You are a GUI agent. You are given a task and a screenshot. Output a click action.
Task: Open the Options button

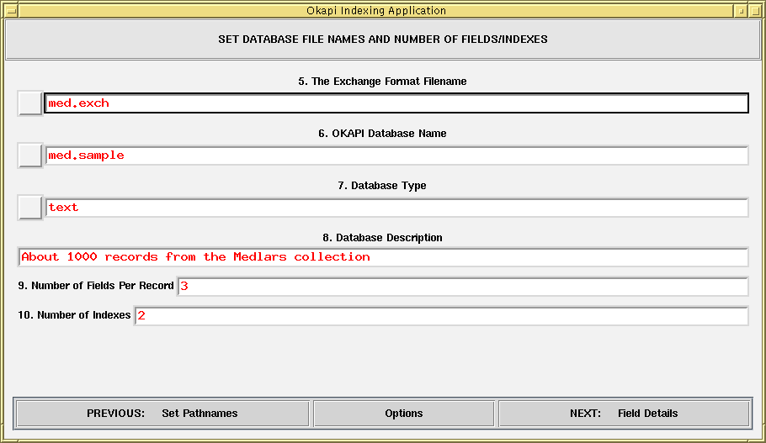click(x=403, y=414)
